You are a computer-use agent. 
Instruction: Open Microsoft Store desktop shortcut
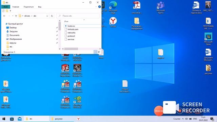coord(208,39)
